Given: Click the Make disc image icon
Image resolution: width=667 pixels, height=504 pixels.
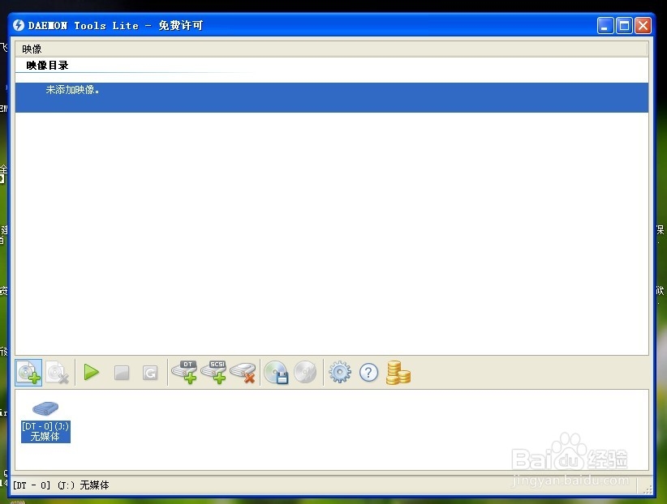Looking at the screenshot, I should pyautogui.click(x=276, y=372).
